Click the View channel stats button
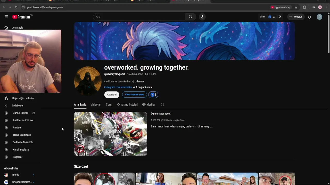The width and height of the screenshot is (330, 185). [x=134, y=95]
